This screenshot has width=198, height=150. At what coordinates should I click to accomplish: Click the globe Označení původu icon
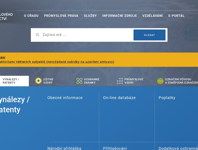coord(160,81)
